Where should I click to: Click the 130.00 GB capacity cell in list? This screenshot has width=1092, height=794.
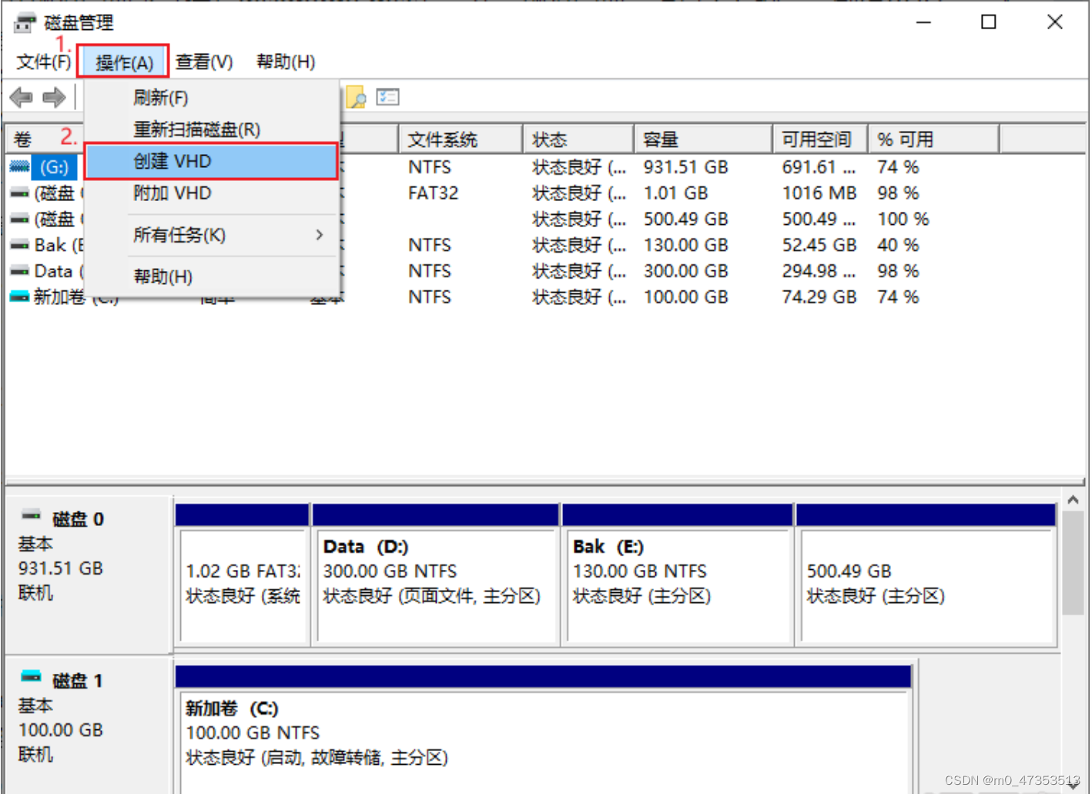point(686,245)
